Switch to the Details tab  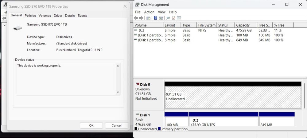[x=70, y=16]
